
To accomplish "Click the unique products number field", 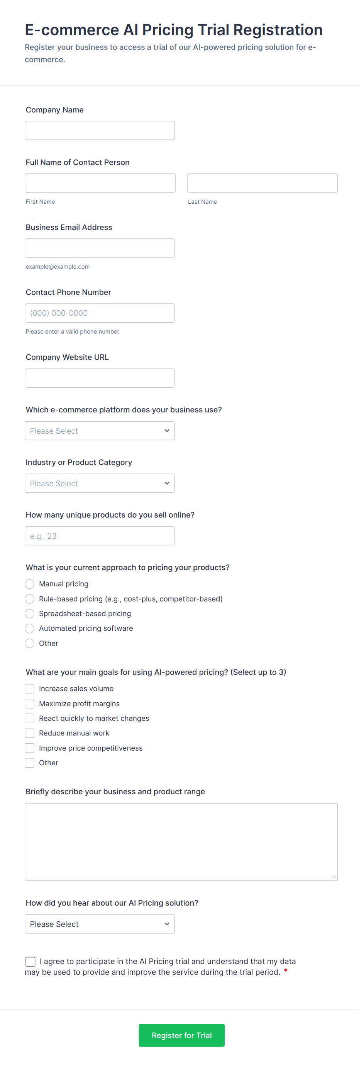I will 99,535.
